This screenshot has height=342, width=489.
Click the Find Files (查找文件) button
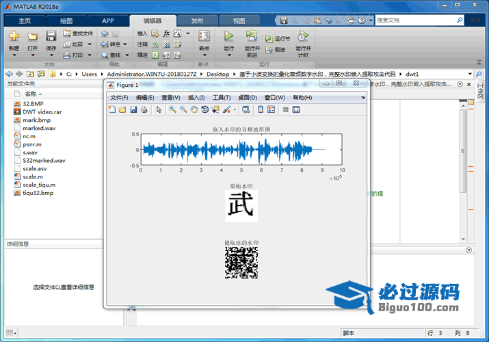point(78,34)
